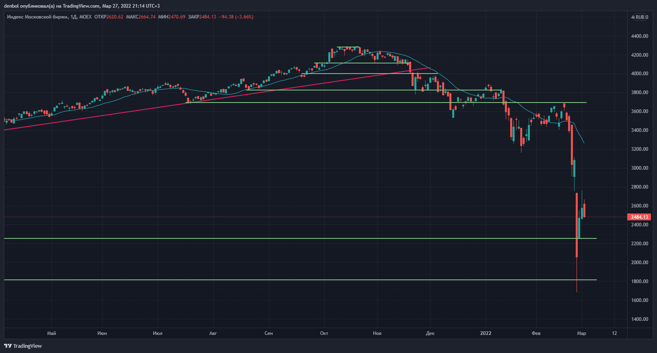This screenshot has width=657, height=353.
Task: Click the 3200.00 price axis label
Action: click(640, 149)
